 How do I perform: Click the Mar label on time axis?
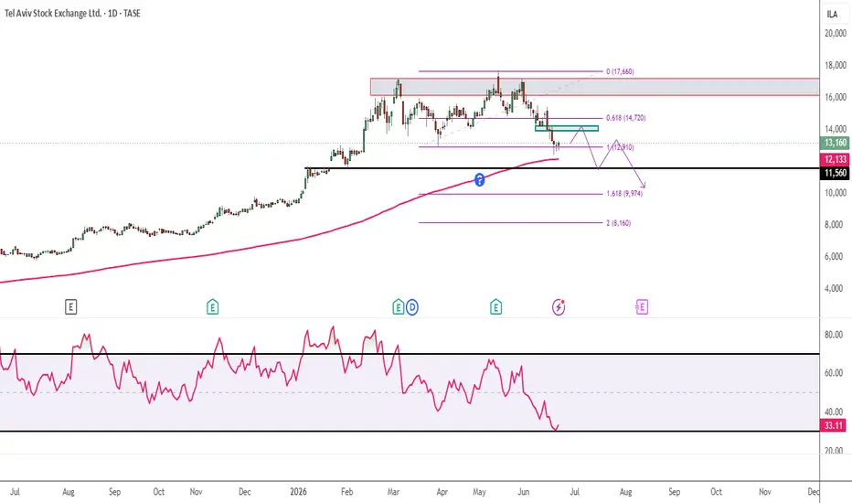(393, 492)
